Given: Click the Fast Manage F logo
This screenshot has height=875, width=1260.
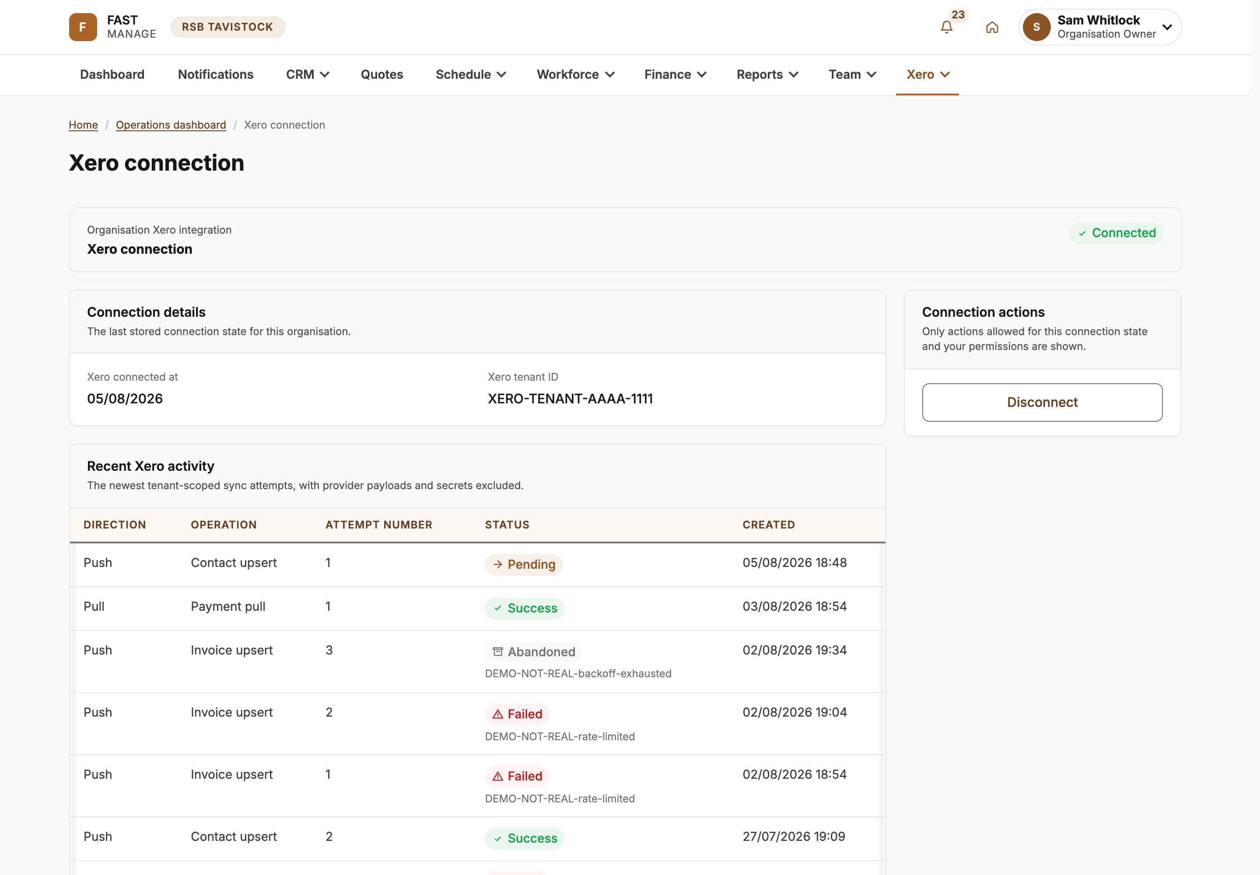Looking at the screenshot, I should click(x=83, y=28).
